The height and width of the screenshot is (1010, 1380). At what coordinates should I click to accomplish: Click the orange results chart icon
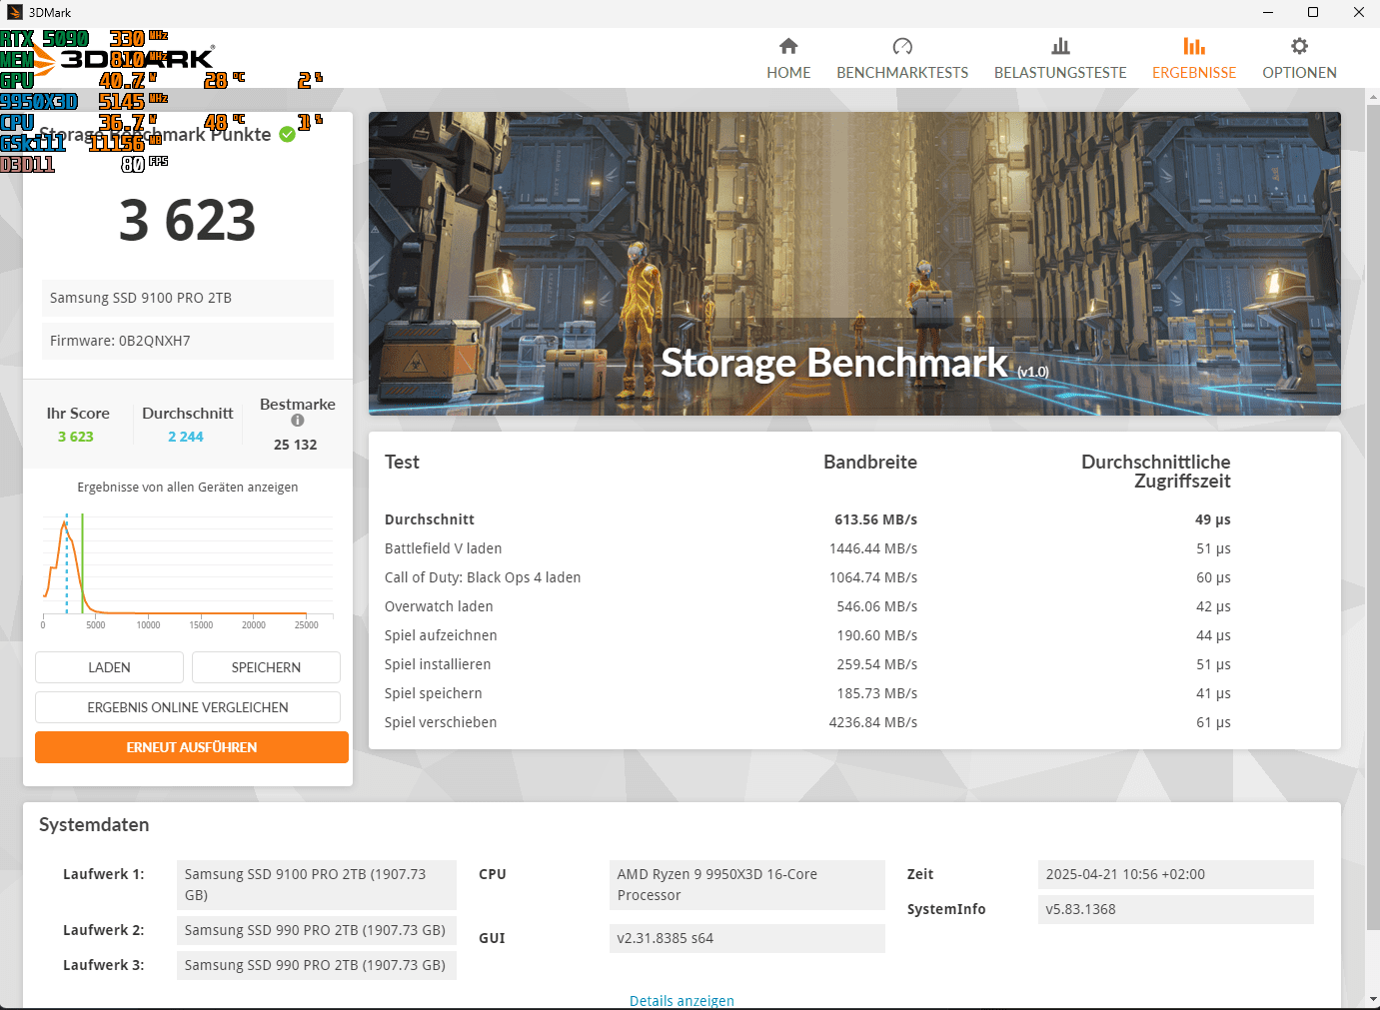tap(1194, 46)
